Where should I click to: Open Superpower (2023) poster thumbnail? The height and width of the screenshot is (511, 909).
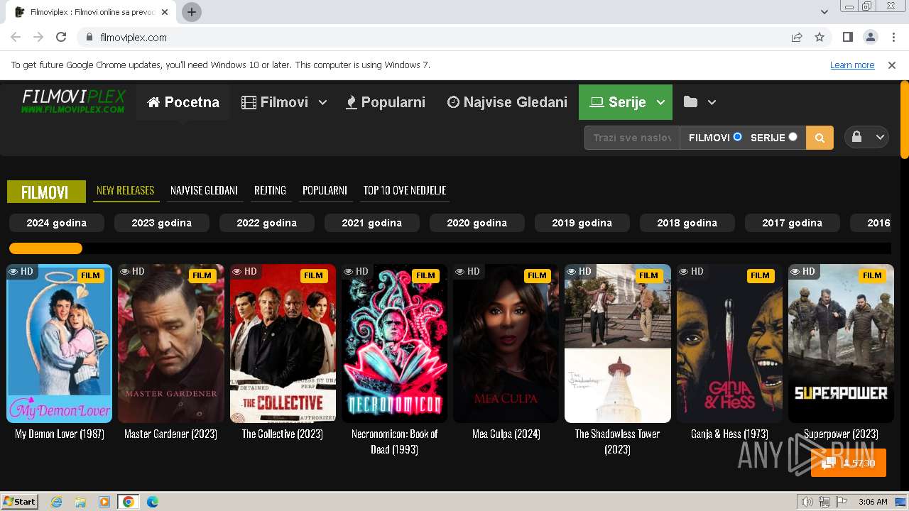pos(841,344)
